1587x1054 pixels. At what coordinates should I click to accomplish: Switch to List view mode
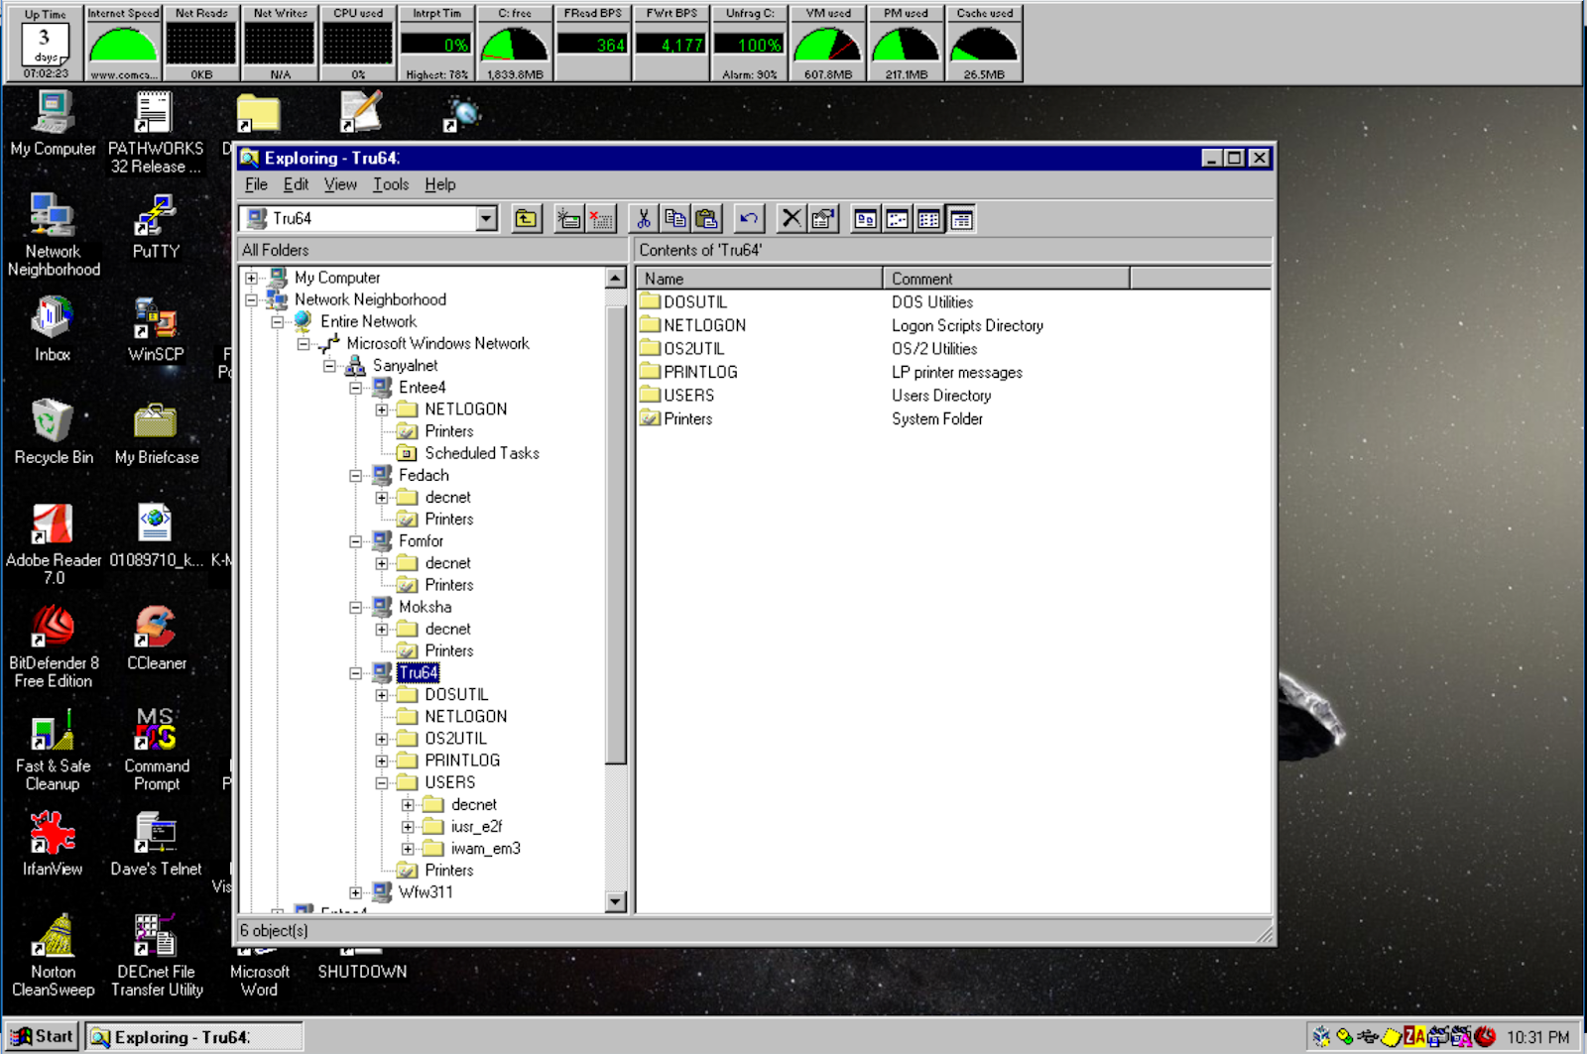coord(928,218)
